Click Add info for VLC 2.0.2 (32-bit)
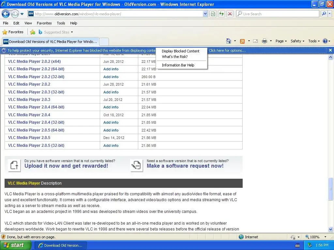Image resolution: width=334 pixels, height=250 pixels. pyautogui.click(x=111, y=77)
